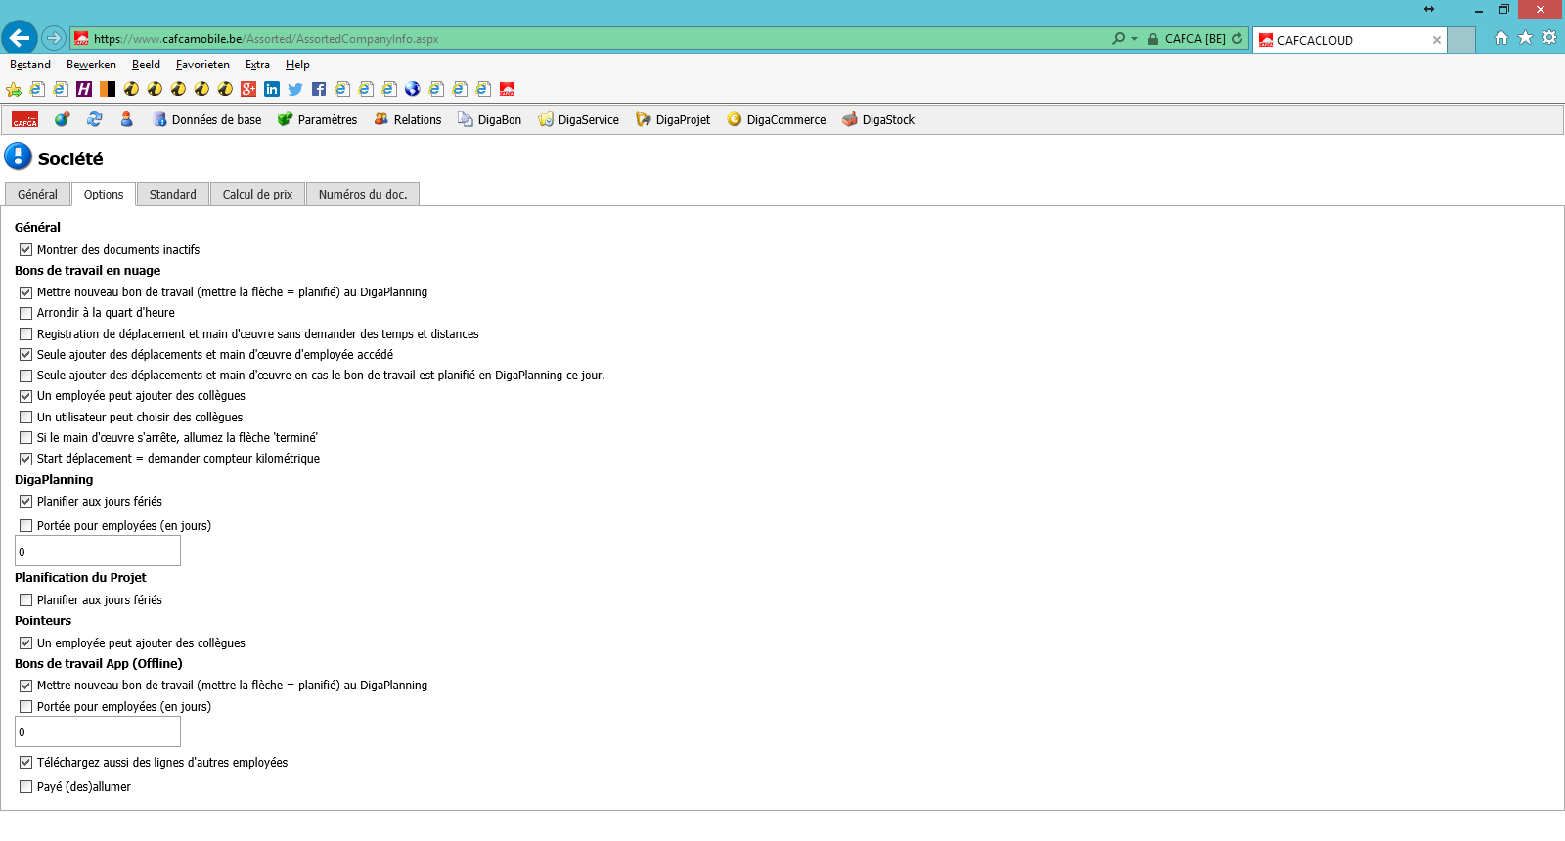Add to favorites bar star icon

(x=14, y=89)
